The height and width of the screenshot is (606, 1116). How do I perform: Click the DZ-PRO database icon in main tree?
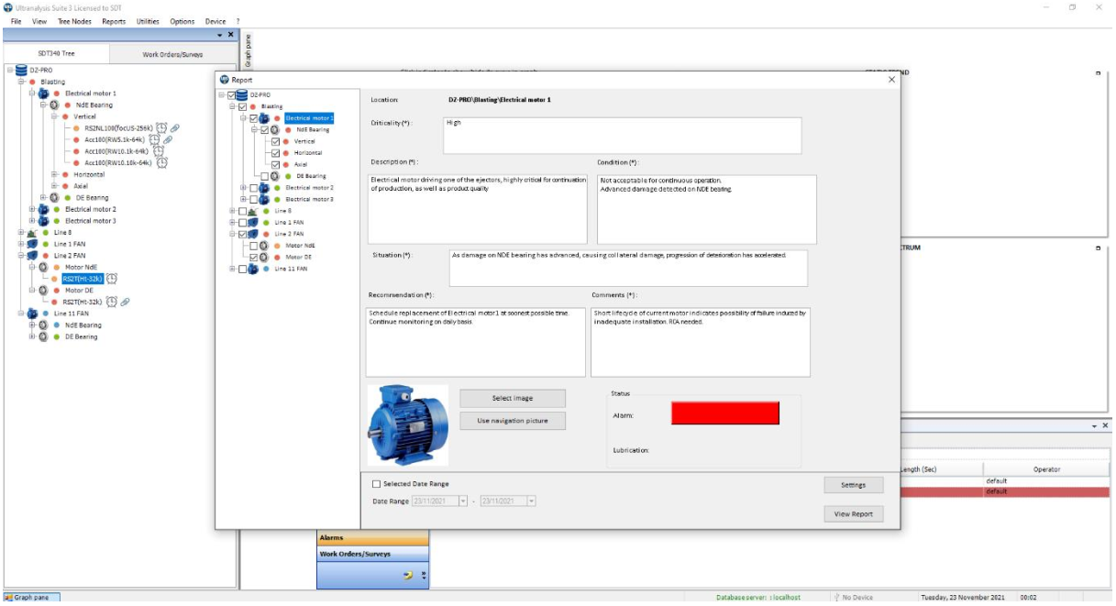coord(21,70)
